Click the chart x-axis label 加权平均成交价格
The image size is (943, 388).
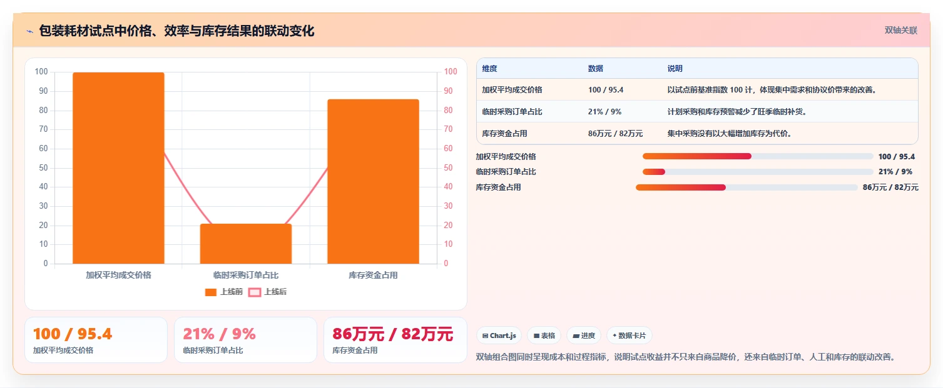pos(118,275)
